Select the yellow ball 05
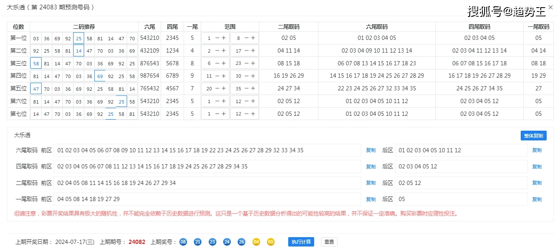 point(271,242)
